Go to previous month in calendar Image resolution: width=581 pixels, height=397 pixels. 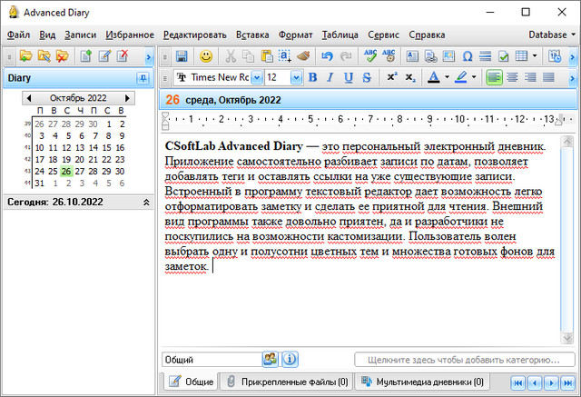(x=29, y=97)
